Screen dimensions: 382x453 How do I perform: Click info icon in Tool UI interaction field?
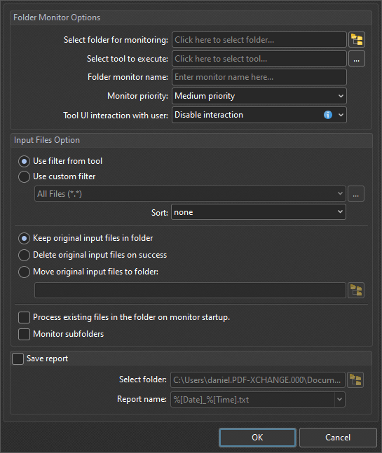click(327, 115)
